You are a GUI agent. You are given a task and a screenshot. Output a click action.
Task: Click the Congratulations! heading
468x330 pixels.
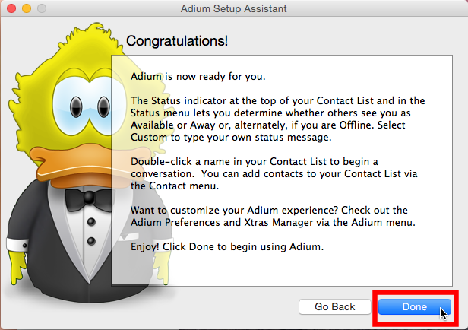177,40
